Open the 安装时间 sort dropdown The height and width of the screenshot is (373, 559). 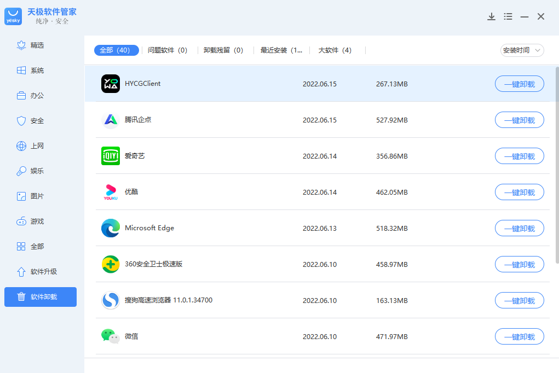(x=522, y=50)
